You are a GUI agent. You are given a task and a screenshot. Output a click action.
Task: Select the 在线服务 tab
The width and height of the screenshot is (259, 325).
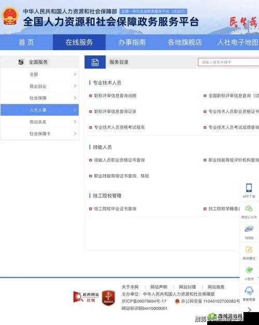pos(79,42)
